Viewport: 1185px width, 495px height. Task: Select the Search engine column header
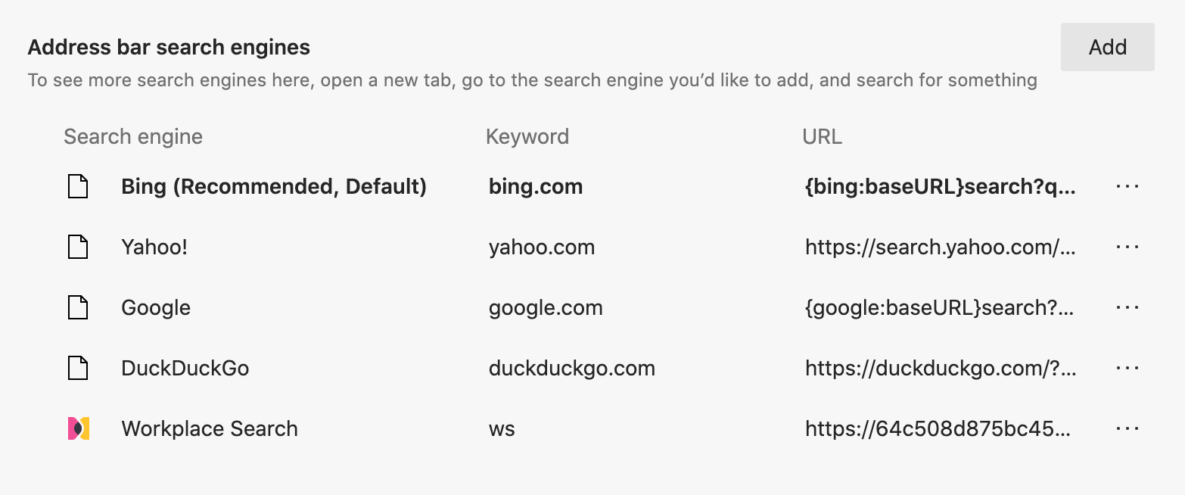coord(133,136)
